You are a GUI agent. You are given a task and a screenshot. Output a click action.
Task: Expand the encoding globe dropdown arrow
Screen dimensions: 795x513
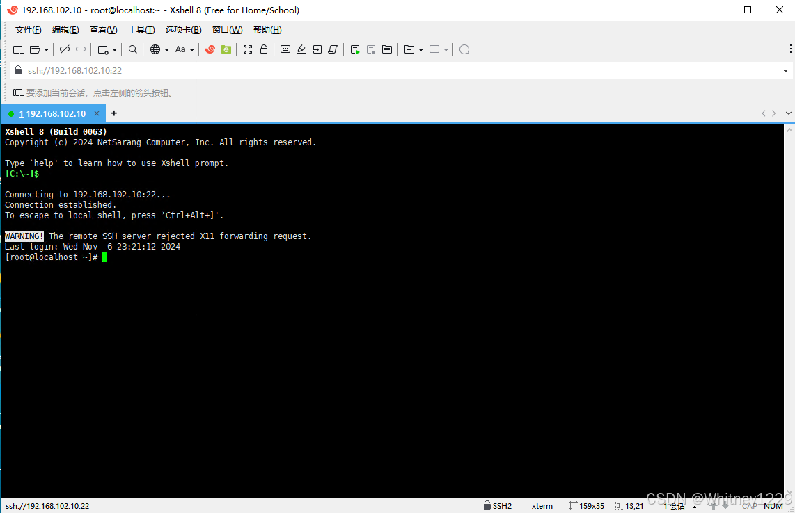[x=167, y=50]
